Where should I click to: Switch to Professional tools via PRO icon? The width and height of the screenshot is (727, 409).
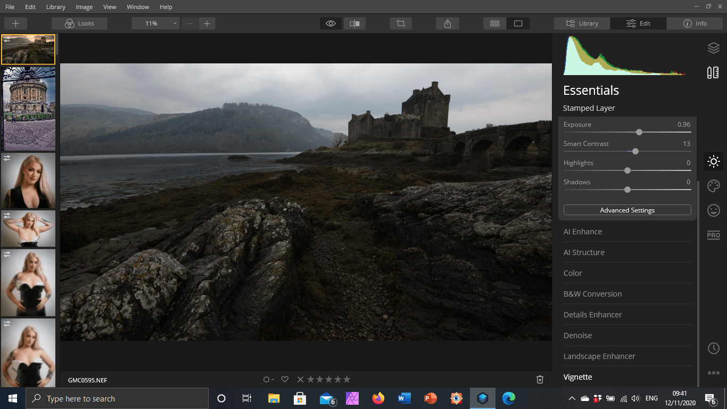713,235
